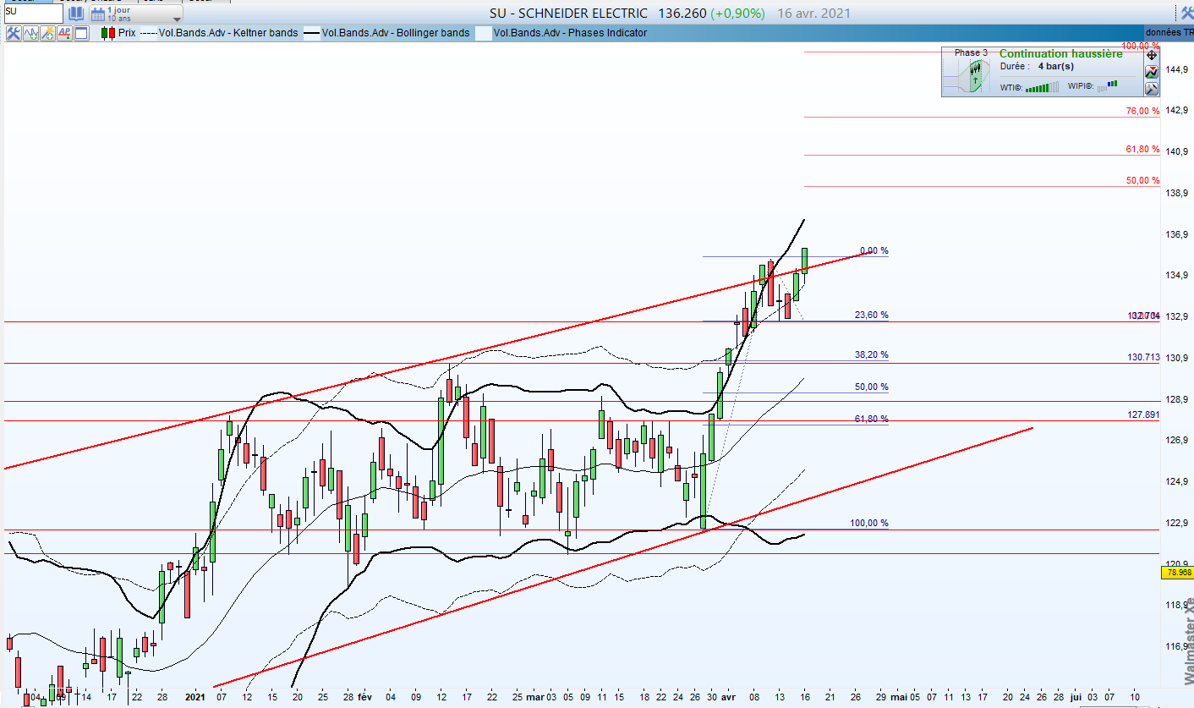Click the blank window frame icon in toolbar
This screenshot has height=708, width=1194.
click(82, 33)
